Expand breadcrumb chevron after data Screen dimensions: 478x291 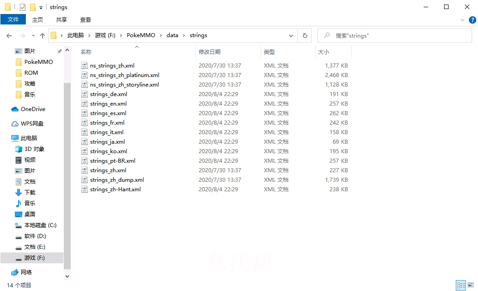[184, 35]
